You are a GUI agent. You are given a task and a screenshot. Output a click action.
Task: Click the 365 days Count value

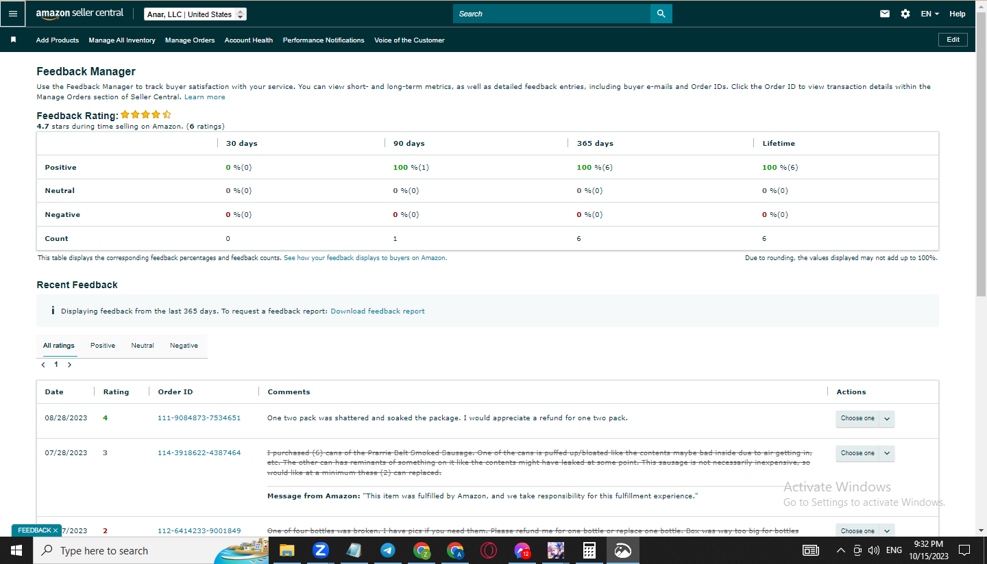(578, 239)
